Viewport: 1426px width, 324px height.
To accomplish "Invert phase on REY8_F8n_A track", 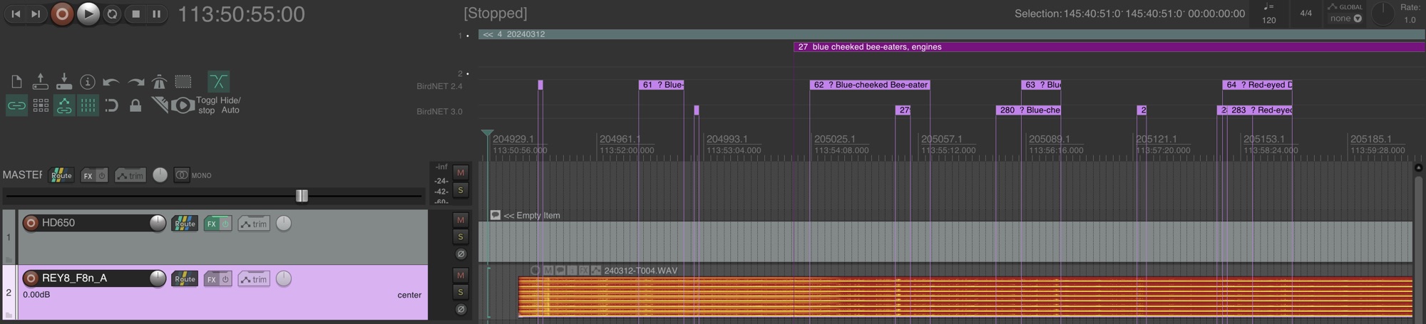I will click(461, 310).
